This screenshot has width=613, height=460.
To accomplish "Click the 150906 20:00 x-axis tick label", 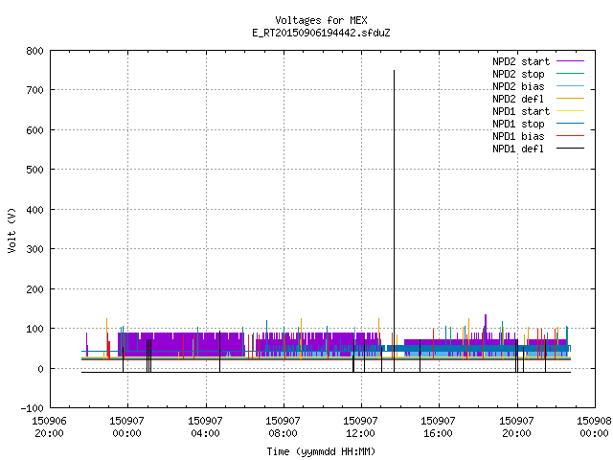I will (x=49, y=426).
